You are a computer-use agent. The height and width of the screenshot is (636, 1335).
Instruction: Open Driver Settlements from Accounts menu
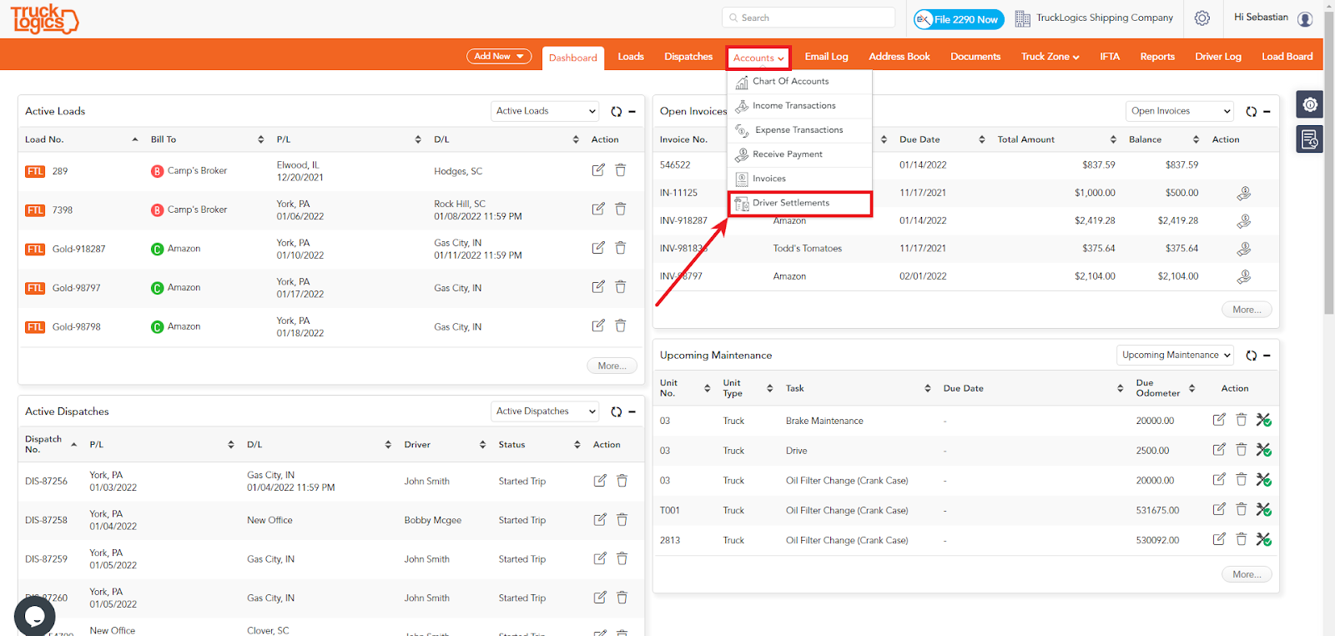pos(800,204)
